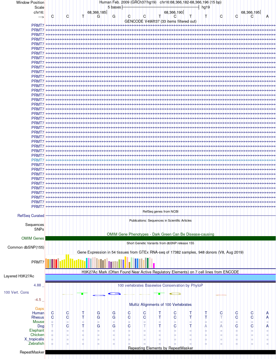Image resolution: width=276 pixels, height=359 pixels.
Task: Click the A base in the chr16 sequence row
Action: [x=267, y=17]
